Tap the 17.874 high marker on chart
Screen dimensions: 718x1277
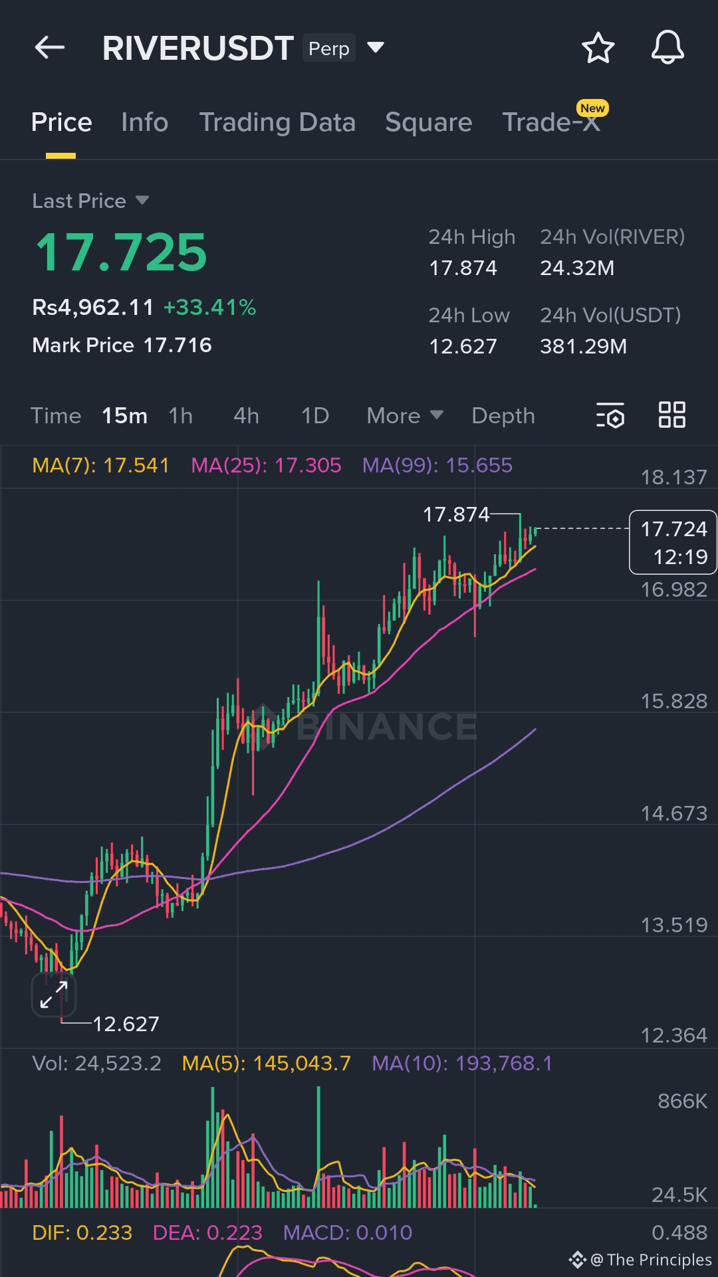(456, 514)
